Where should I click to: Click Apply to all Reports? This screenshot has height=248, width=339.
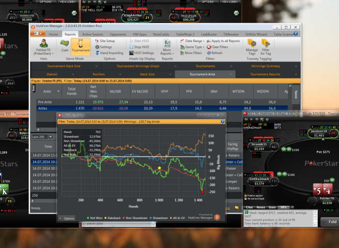(x=223, y=41)
